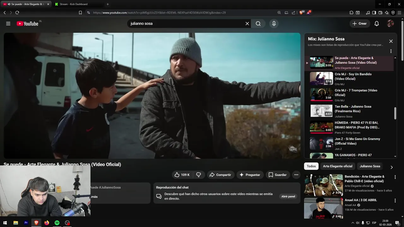404x227 pixels.
Task: Go to YouTube home via logo
Action: pyautogui.click(x=27, y=24)
